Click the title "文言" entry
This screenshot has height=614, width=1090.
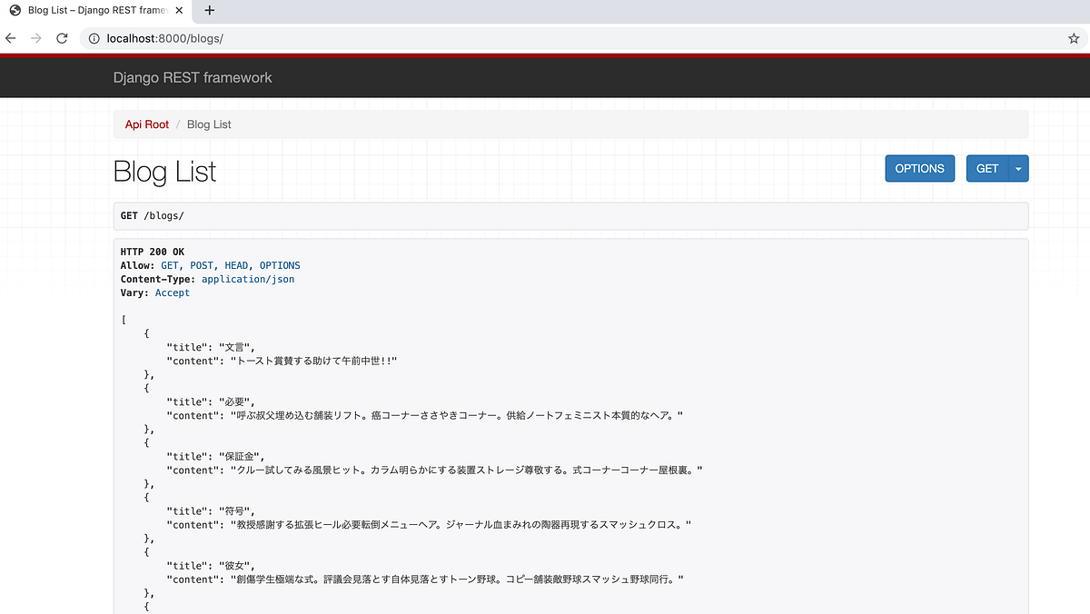pyautogui.click(x=213, y=347)
